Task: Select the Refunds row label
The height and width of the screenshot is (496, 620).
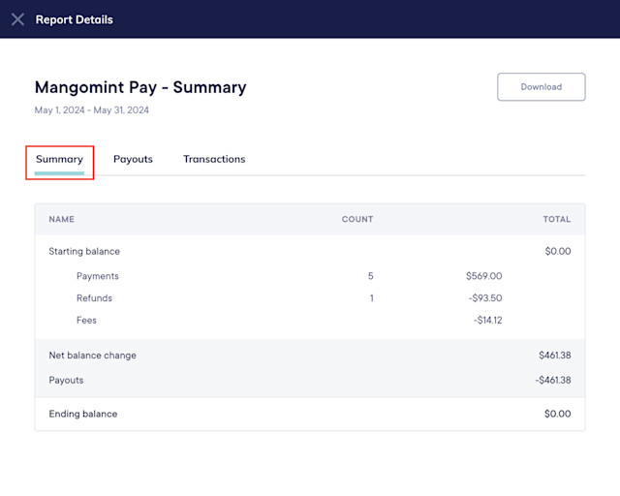Action: click(94, 298)
